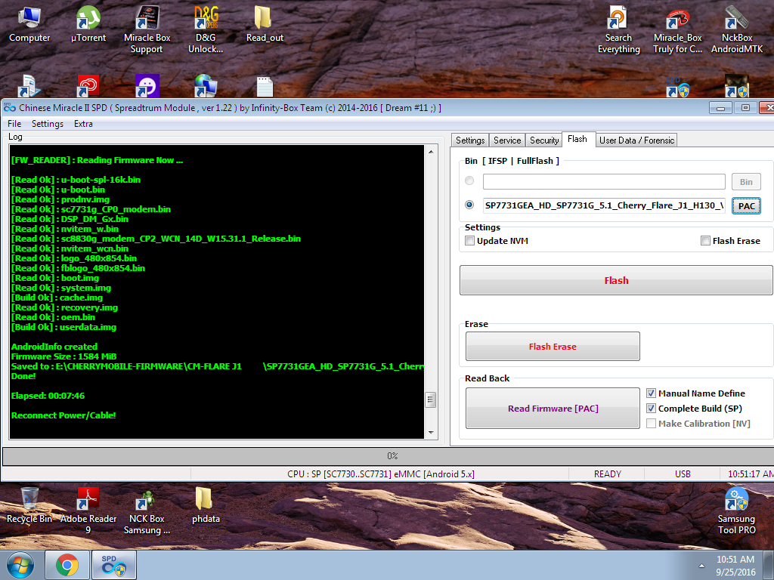
Task: Check the Flash Erase option in Settings
Action: coord(705,241)
